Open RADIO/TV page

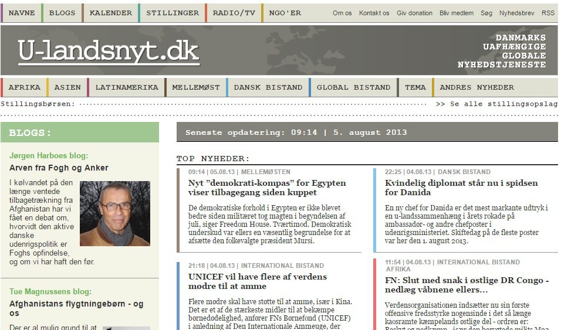[x=234, y=13]
